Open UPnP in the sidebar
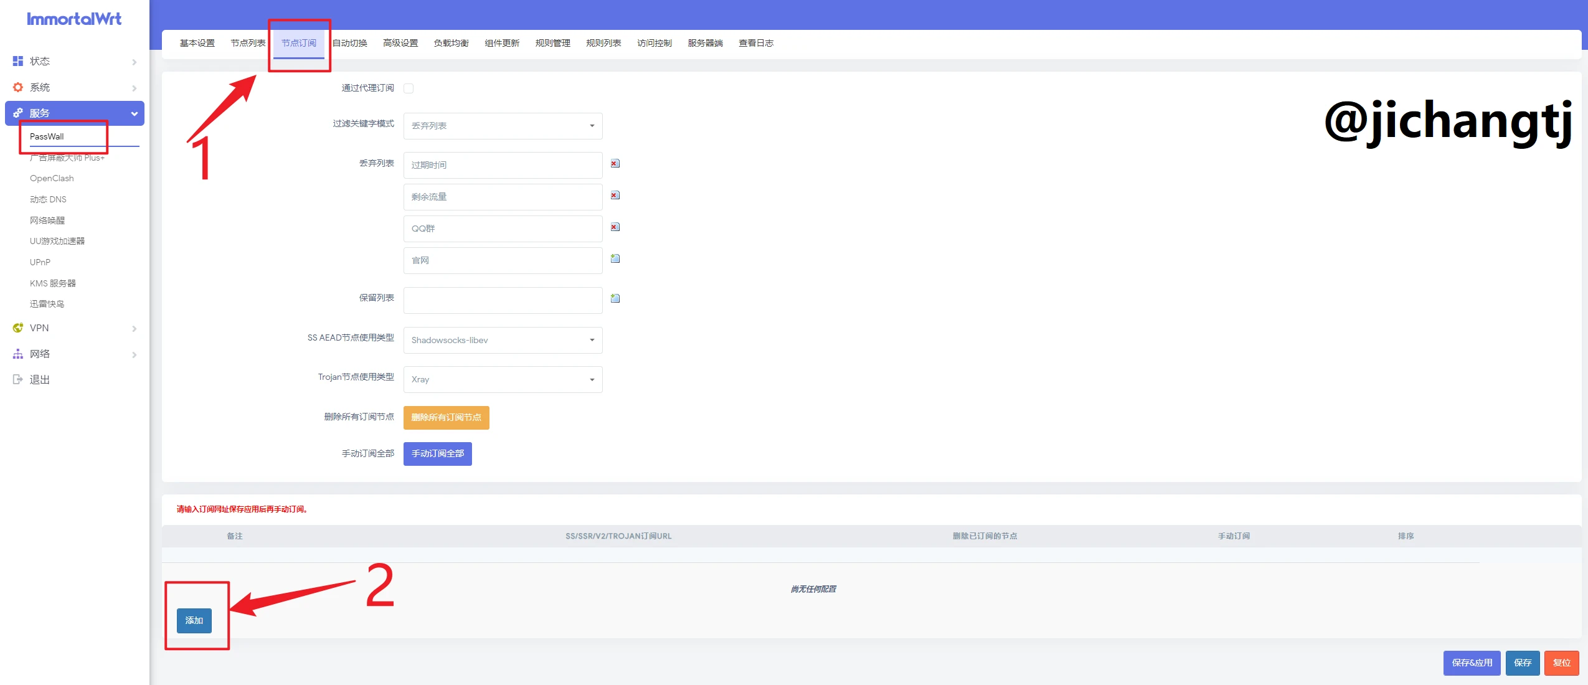 coord(40,262)
